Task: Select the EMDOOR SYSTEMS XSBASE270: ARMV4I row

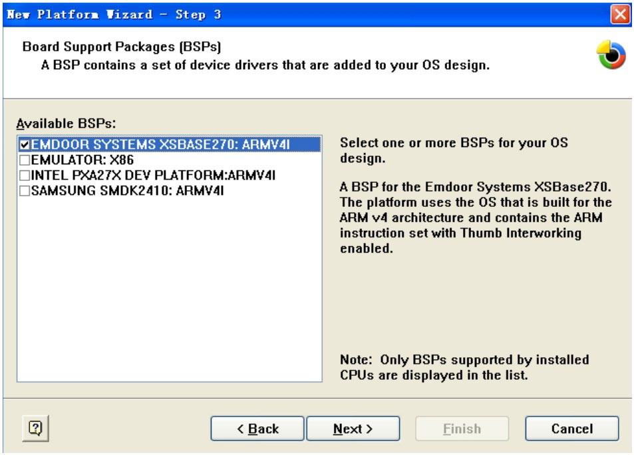Action: (170, 144)
